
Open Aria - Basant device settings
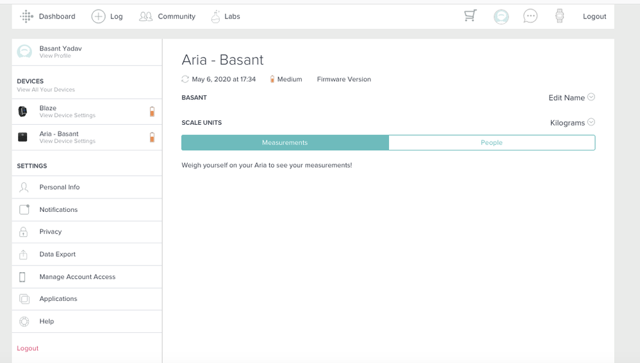(87, 137)
